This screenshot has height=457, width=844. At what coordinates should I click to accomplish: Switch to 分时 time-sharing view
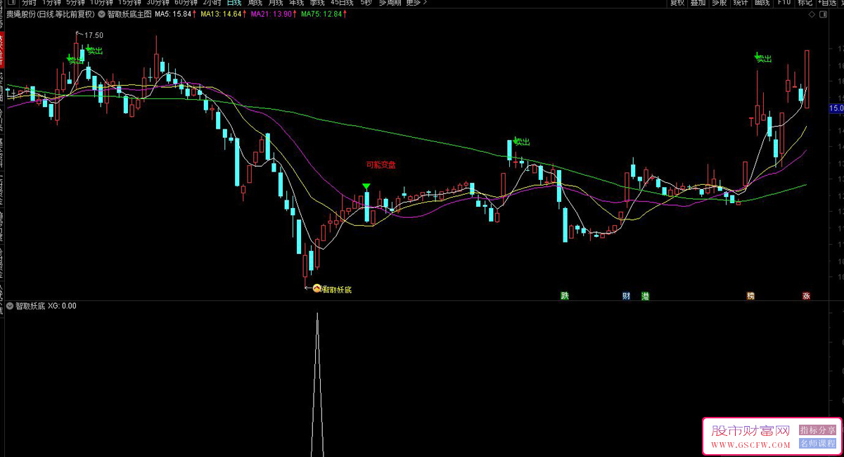[x=28, y=3]
